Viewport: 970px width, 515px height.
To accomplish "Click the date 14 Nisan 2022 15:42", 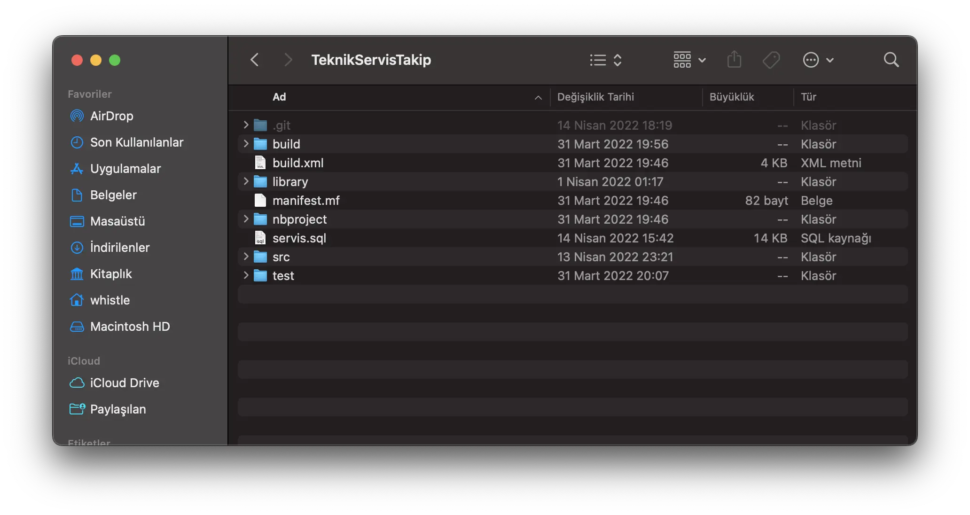I will tap(615, 238).
